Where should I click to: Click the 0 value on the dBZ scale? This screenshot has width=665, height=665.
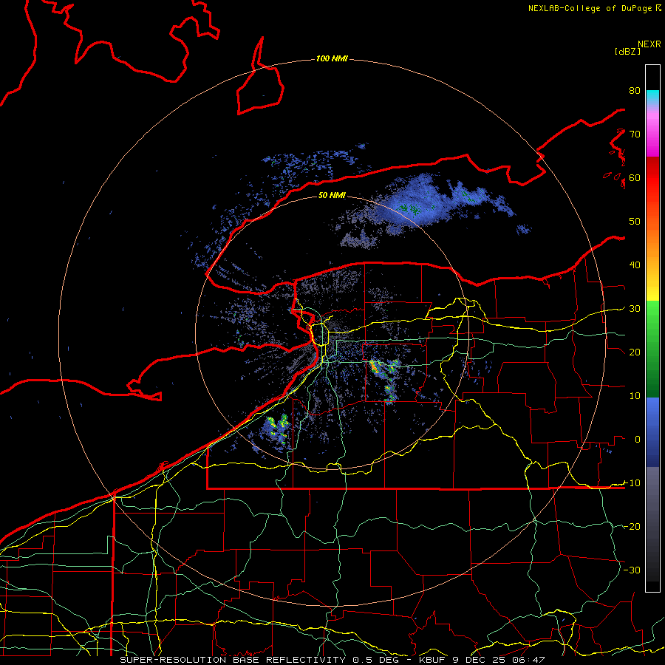point(637,440)
